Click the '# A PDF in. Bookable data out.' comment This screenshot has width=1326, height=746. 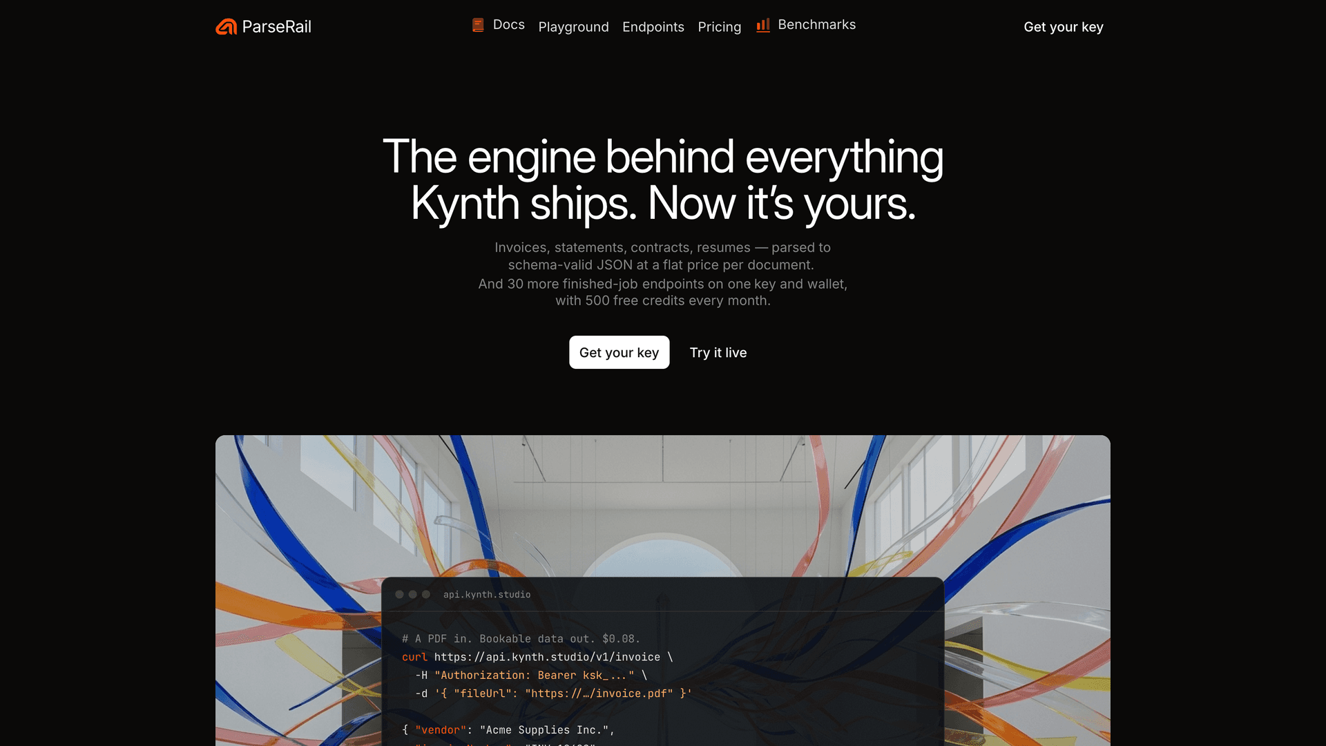[x=521, y=639]
